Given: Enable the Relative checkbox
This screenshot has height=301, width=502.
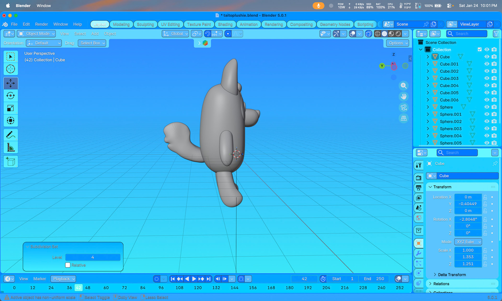Looking at the screenshot, I should click(x=68, y=265).
